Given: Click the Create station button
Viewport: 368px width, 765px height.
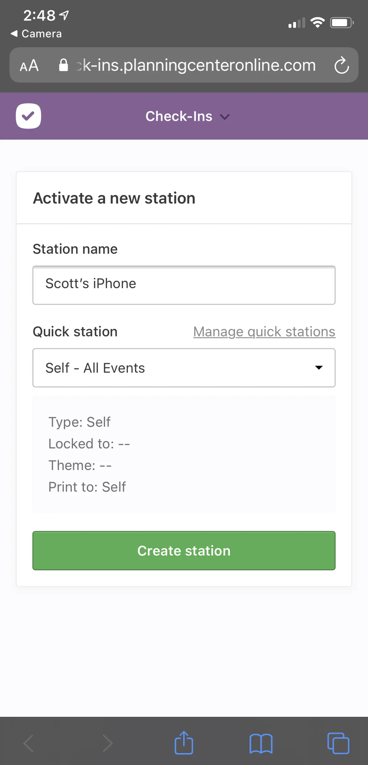Looking at the screenshot, I should click(184, 551).
